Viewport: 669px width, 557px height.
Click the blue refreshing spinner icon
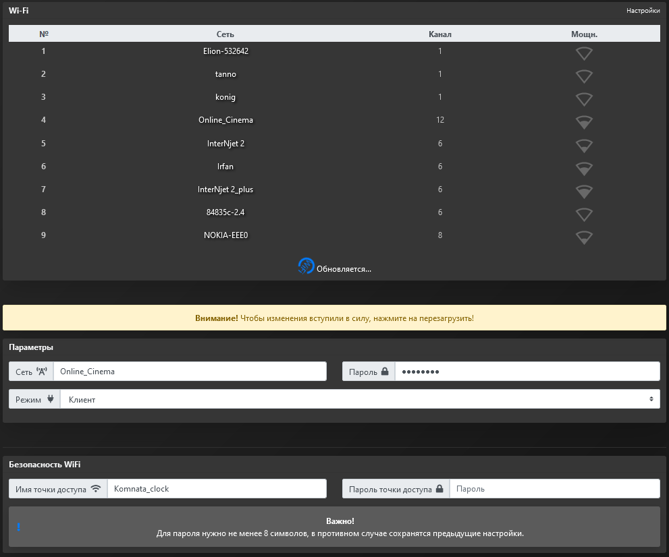pos(306,266)
